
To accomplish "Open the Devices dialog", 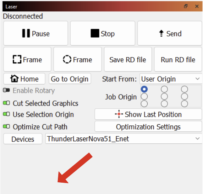I will 23,139.
